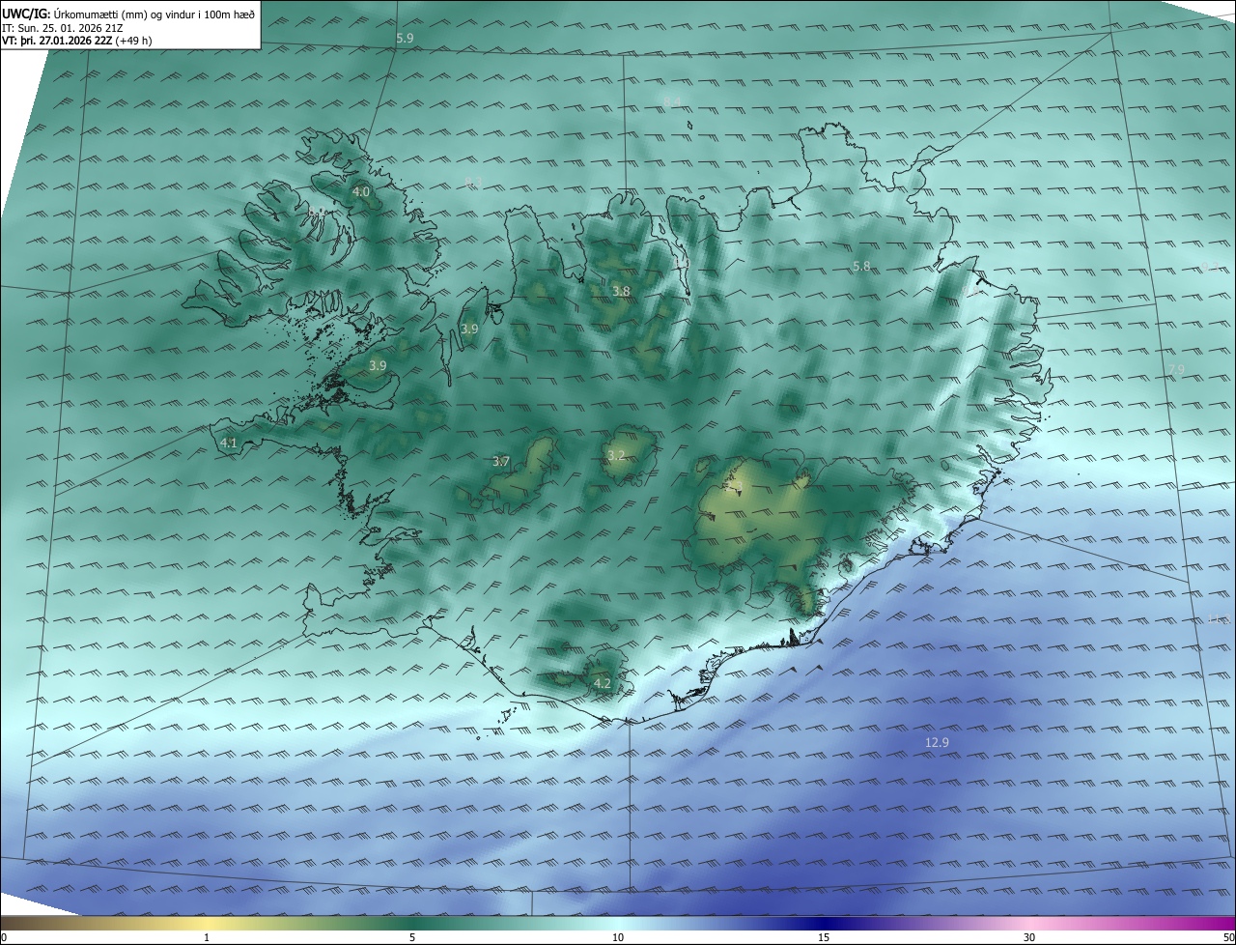The image size is (1236, 945).
Task: Click the 5.8 value label in the northeast
Action: pyautogui.click(x=861, y=266)
